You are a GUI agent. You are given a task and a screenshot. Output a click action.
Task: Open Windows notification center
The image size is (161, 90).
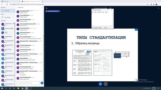[158, 88]
